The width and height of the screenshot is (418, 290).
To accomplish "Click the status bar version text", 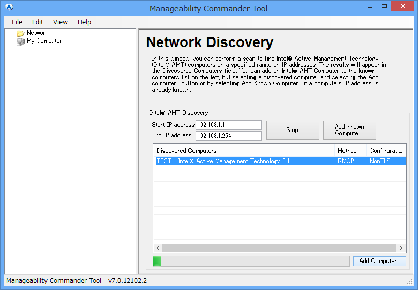I will tap(77, 280).
